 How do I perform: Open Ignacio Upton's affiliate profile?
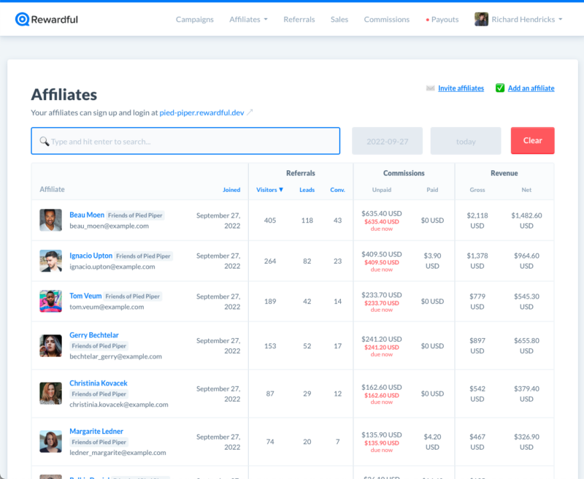pos(91,256)
